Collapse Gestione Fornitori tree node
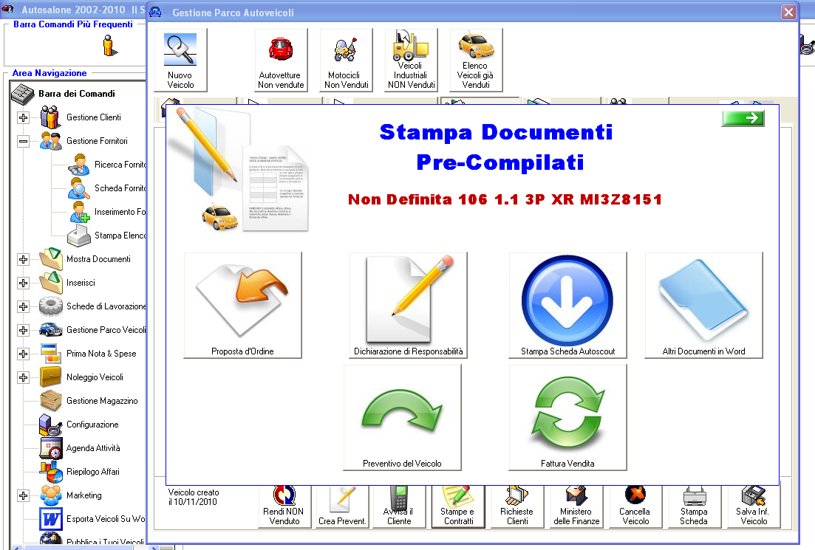This screenshot has height=550, width=815. click(24, 141)
